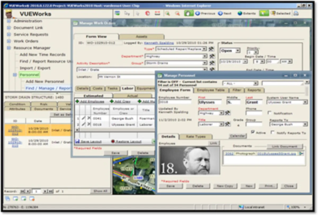Collapse the Resource Manager tree node
This screenshot has width=318, height=215.
click(9, 48)
